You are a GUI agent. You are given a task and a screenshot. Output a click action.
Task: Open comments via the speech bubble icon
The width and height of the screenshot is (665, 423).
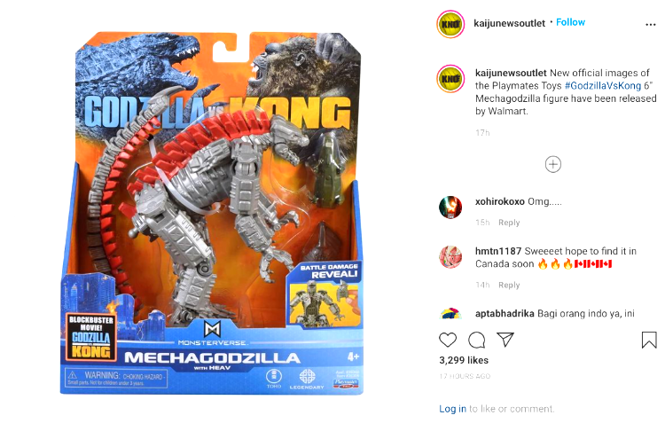(x=477, y=340)
